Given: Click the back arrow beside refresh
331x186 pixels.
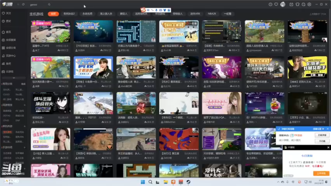Looking at the screenshot, I should (x=18, y=5).
